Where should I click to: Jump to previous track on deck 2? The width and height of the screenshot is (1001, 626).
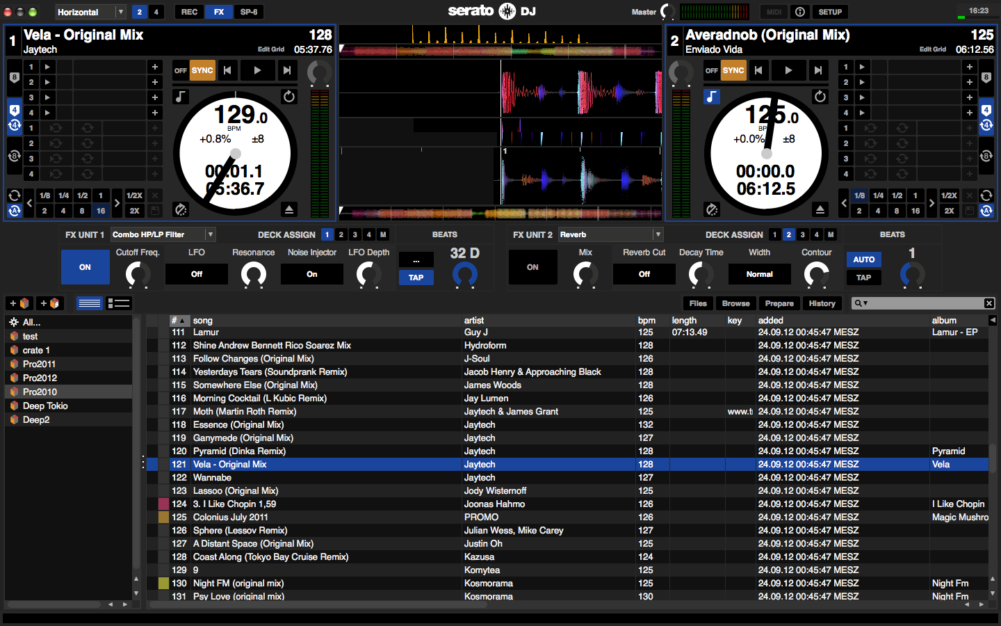point(758,70)
